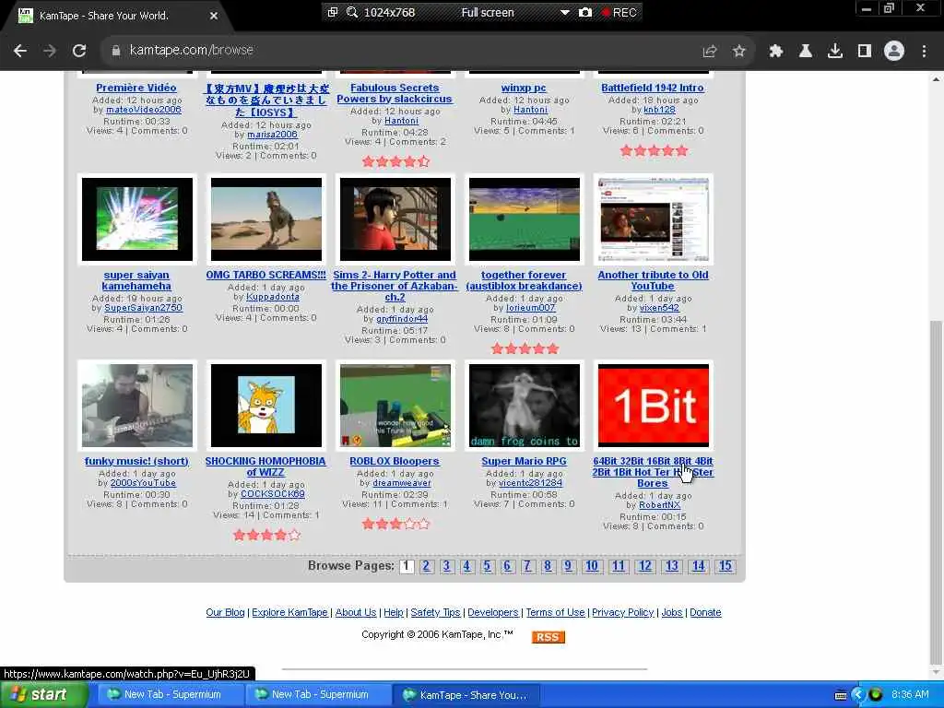944x708 pixels.
Task: Open Battlefield 1942 Intro link
Action: coord(653,88)
